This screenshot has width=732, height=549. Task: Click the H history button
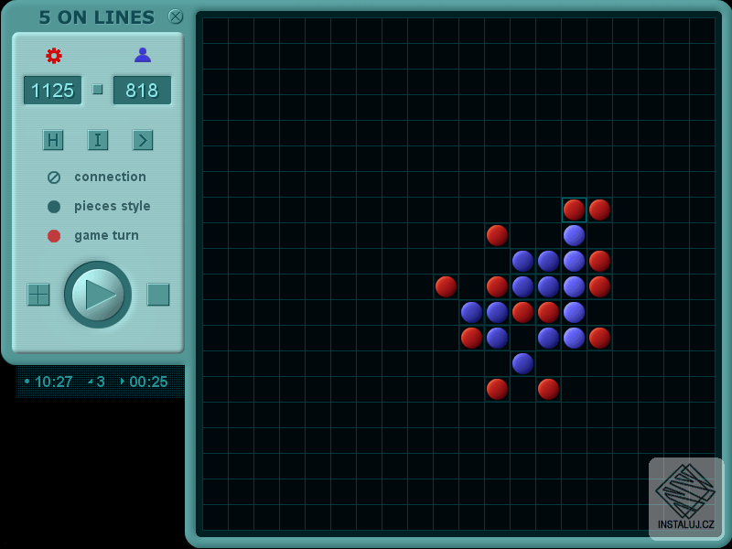pyautogui.click(x=53, y=141)
